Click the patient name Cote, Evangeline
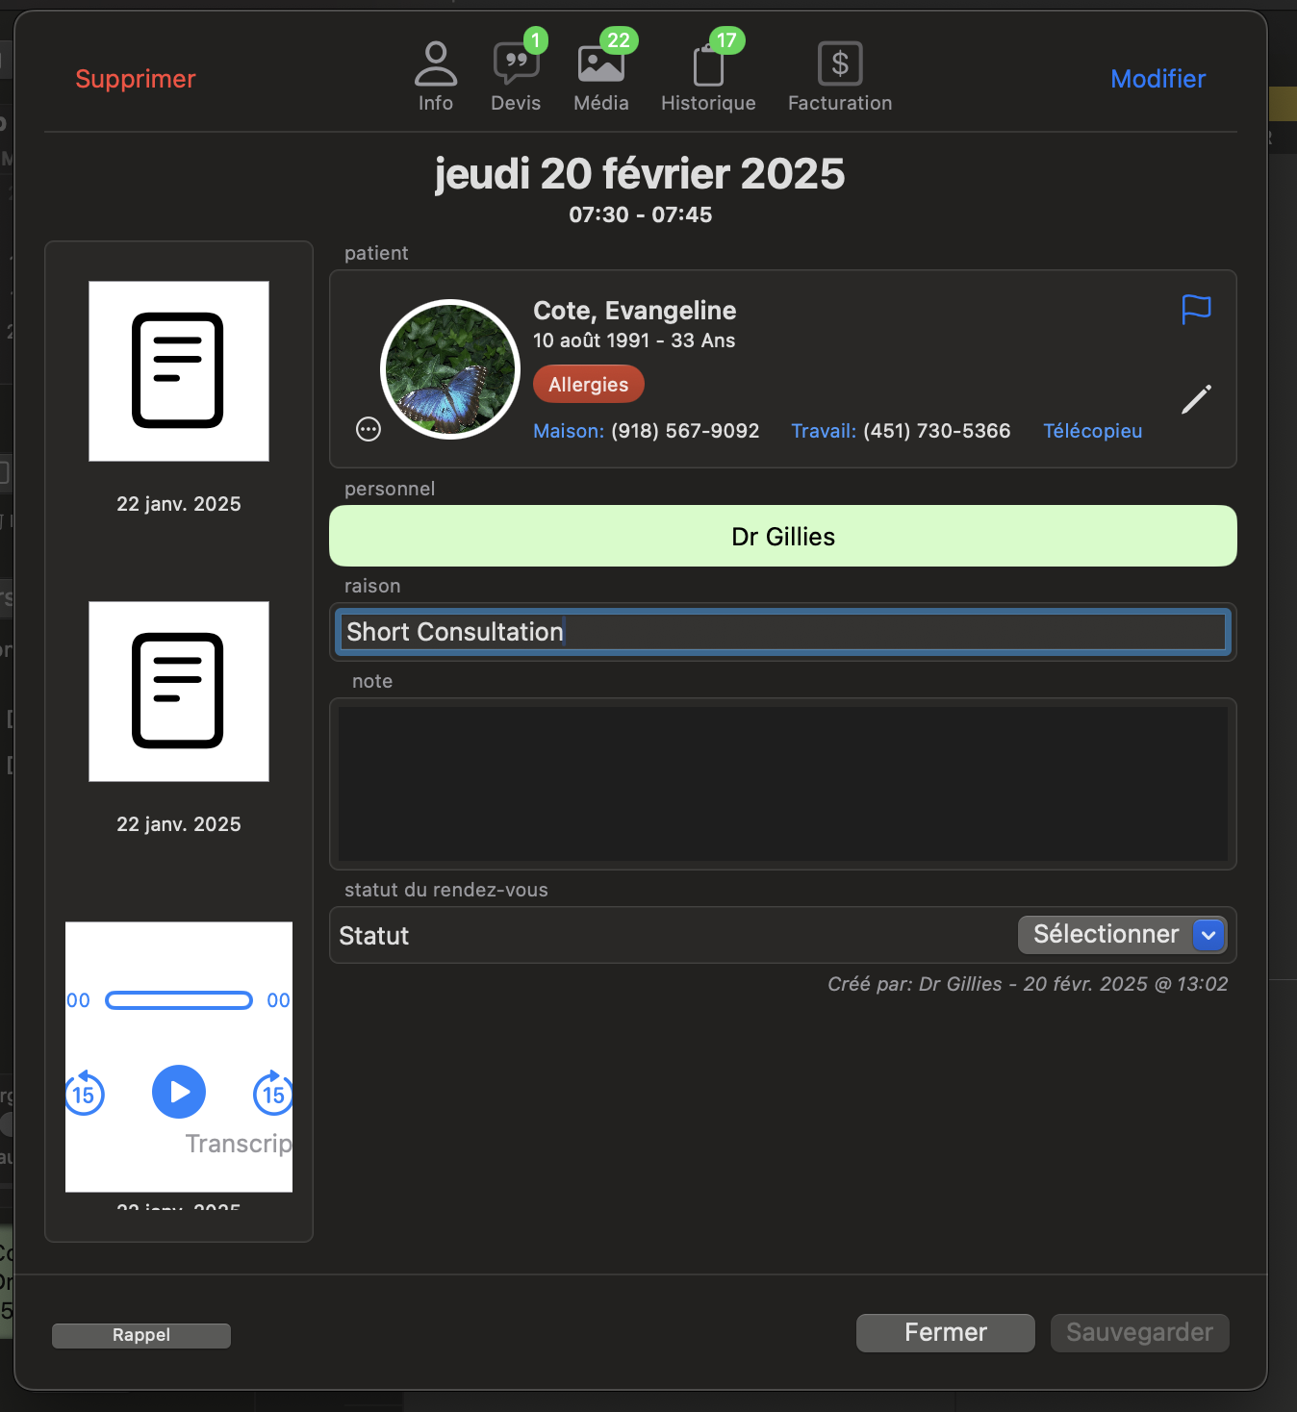1297x1412 pixels. [x=635, y=311]
